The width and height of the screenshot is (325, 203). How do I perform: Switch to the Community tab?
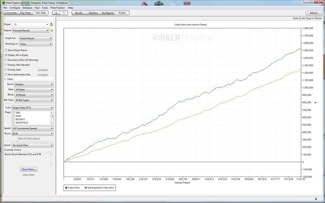pos(10,13)
